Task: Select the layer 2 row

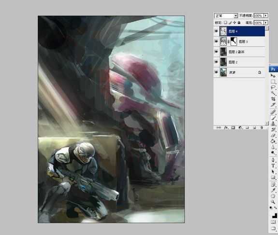Action: click(242, 62)
